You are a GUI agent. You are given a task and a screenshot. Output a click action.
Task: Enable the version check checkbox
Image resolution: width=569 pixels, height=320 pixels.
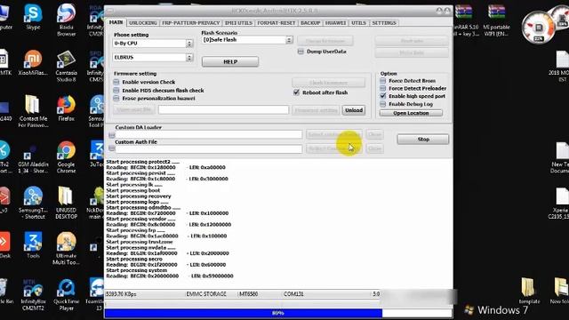tap(116, 82)
